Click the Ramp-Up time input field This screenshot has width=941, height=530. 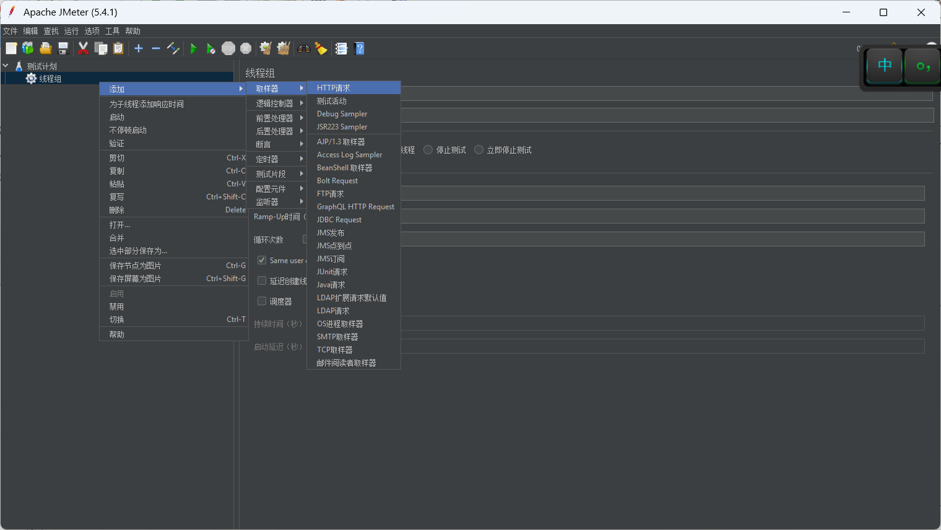[662, 216]
